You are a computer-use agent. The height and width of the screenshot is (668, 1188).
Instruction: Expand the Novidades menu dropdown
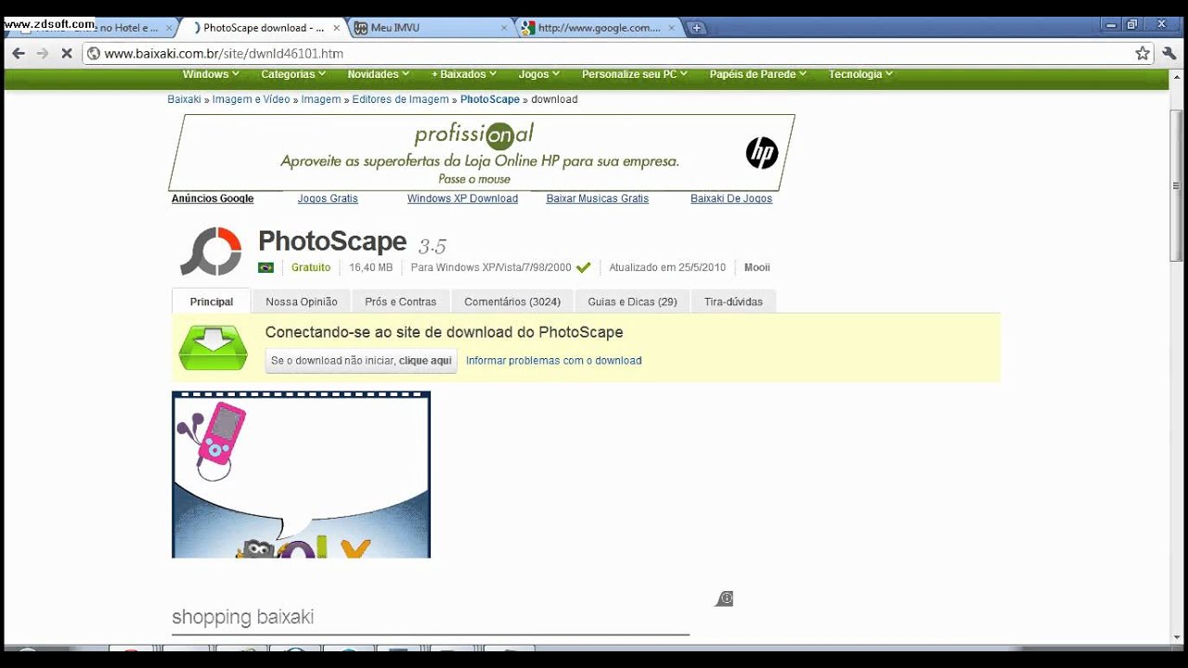(379, 74)
